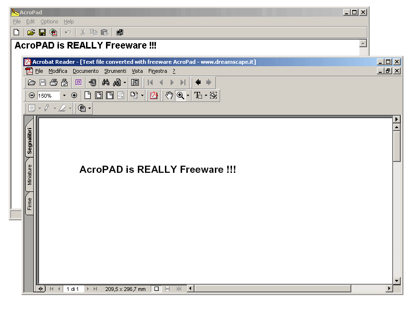Open file icon in Acrobat Reader toolbar
Screen dimensions: 414x309
coord(32,82)
